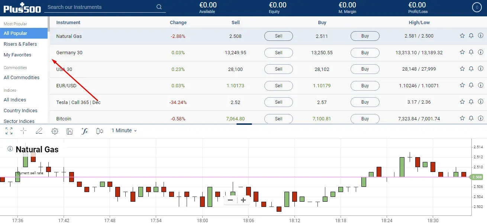Image resolution: width=487 pixels, height=224 pixels.
Task: Open All Commodities category
Action: click(x=22, y=77)
